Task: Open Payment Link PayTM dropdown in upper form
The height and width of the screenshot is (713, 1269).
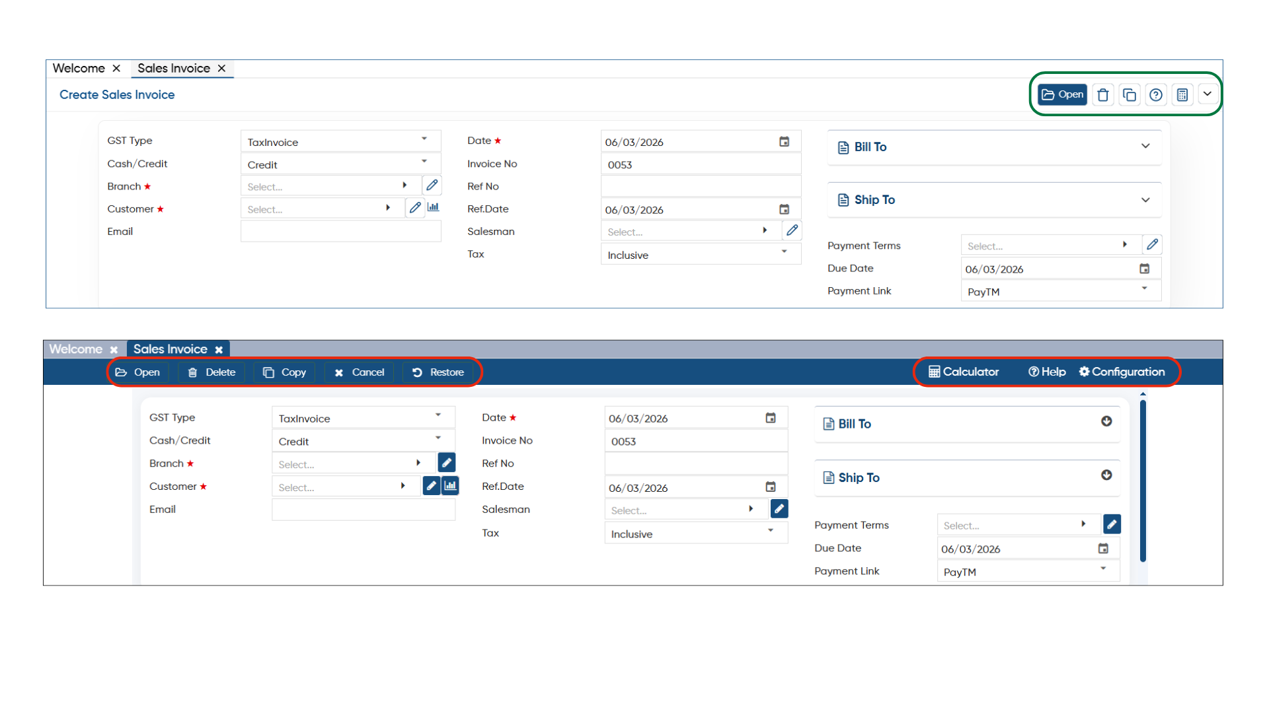Action: pos(1060,291)
